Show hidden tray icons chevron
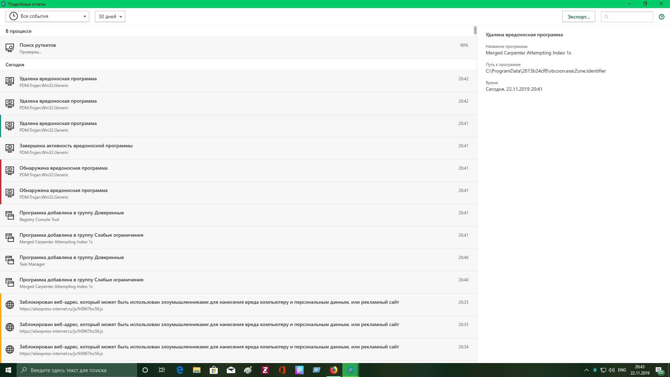This screenshot has width=670, height=377. point(586,370)
